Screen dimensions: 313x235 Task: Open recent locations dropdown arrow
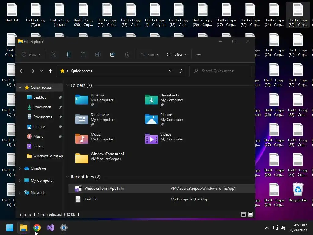point(42,71)
